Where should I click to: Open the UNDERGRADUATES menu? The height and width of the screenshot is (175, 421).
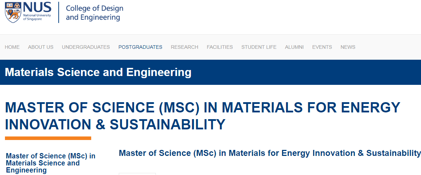point(86,47)
